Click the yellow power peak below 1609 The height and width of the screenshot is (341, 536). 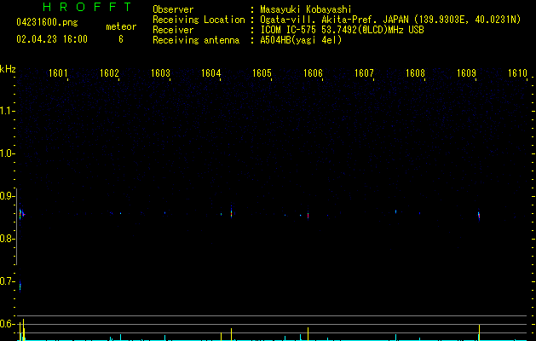coord(479,332)
